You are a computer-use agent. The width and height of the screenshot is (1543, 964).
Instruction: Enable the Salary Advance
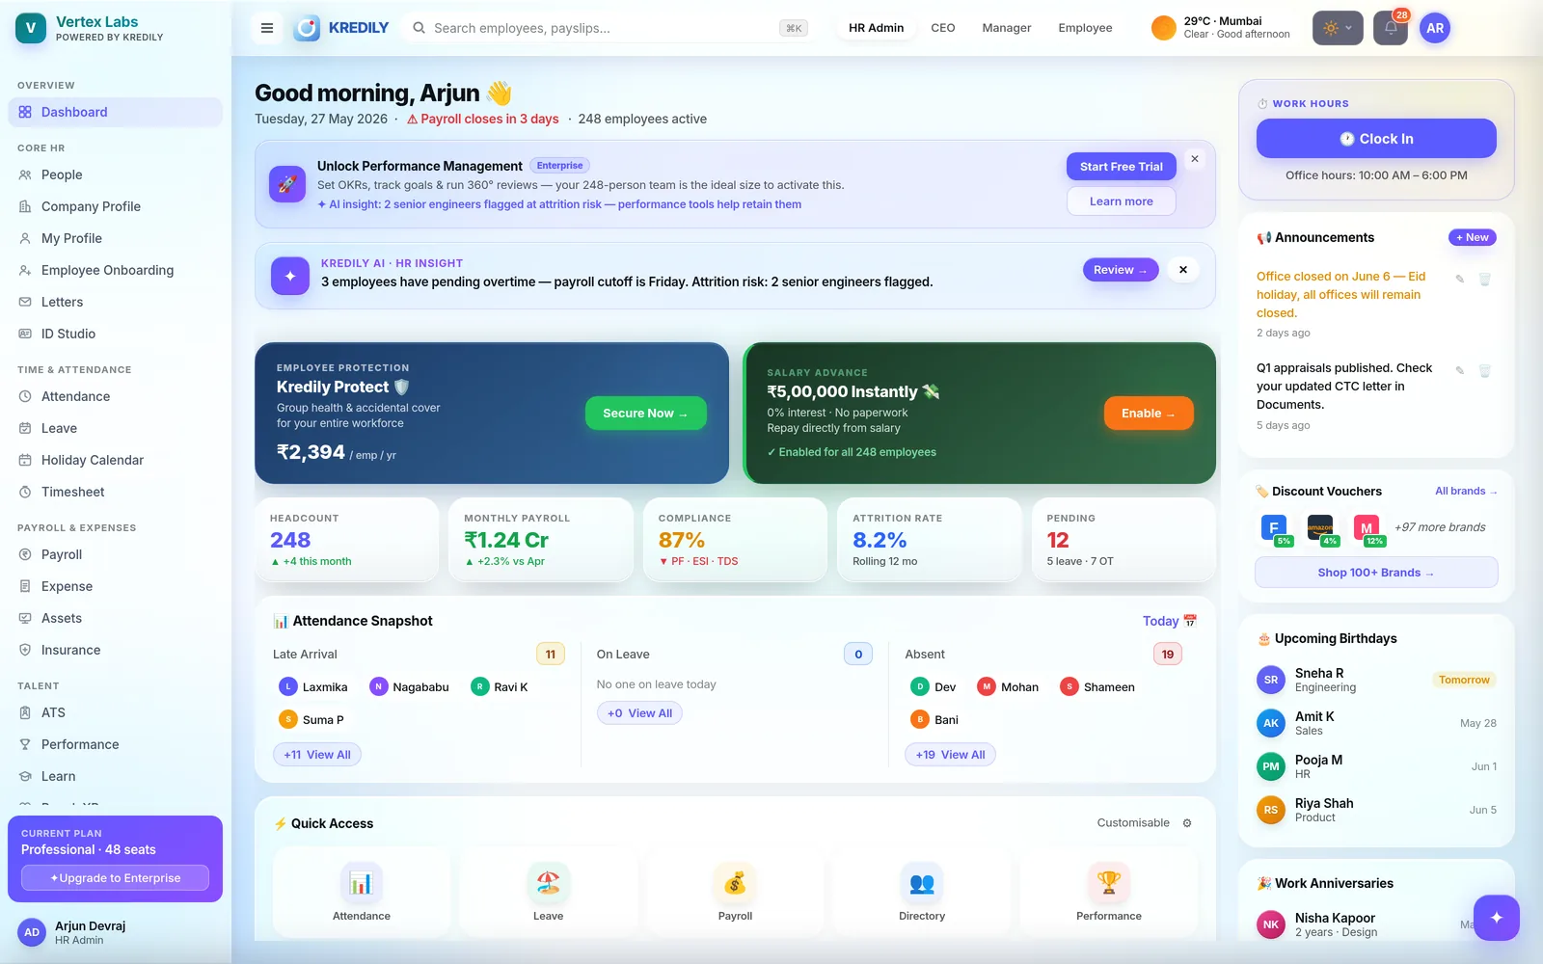pos(1148,413)
